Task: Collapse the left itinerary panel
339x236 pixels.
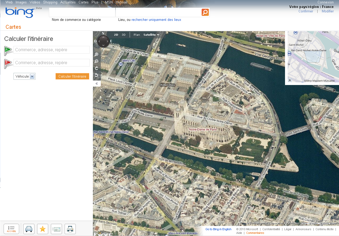Action: 97,83
